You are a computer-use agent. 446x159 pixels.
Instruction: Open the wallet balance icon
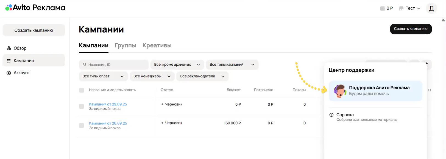pyautogui.click(x=382, y=8)
